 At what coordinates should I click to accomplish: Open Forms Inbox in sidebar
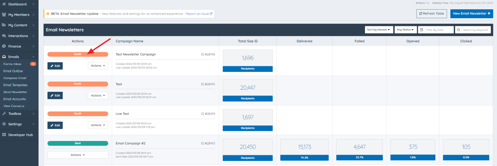click(13, 64)
